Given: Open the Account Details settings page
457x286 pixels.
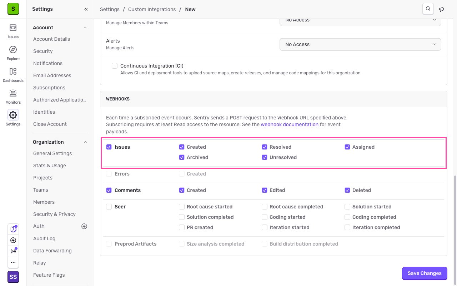Looking at the screenshot, I should tap(51, 39).
